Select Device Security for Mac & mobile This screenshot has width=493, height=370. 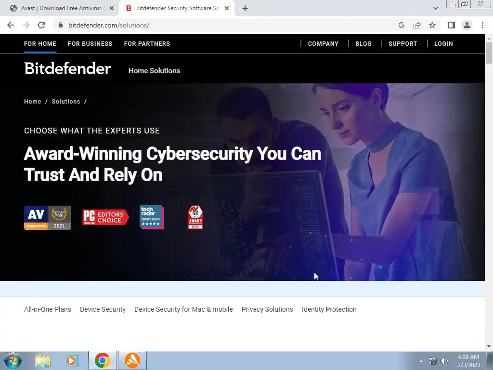[x=183, y=310]
